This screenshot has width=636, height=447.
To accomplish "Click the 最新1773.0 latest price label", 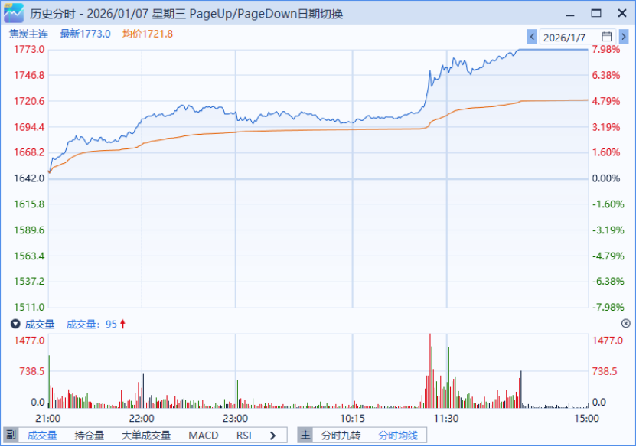I will pyautogui.click(x=85, y=34).
